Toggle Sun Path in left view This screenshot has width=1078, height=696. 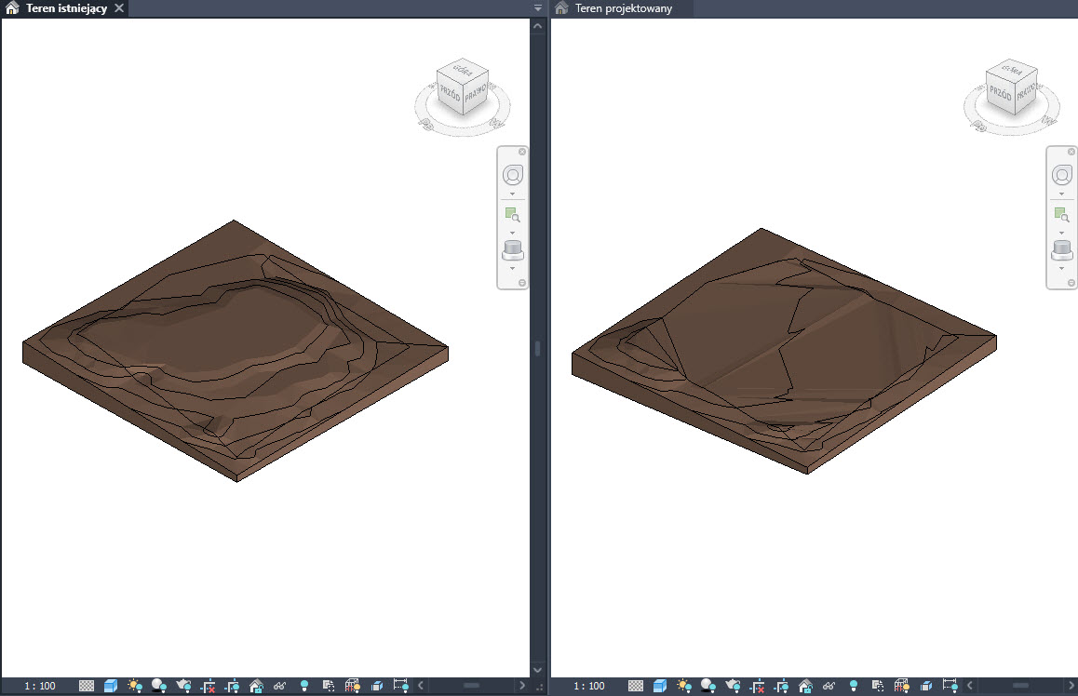(x=135, y=686)
